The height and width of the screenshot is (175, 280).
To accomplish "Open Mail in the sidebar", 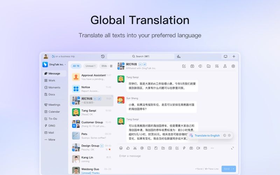I will (x=49, y=133).
